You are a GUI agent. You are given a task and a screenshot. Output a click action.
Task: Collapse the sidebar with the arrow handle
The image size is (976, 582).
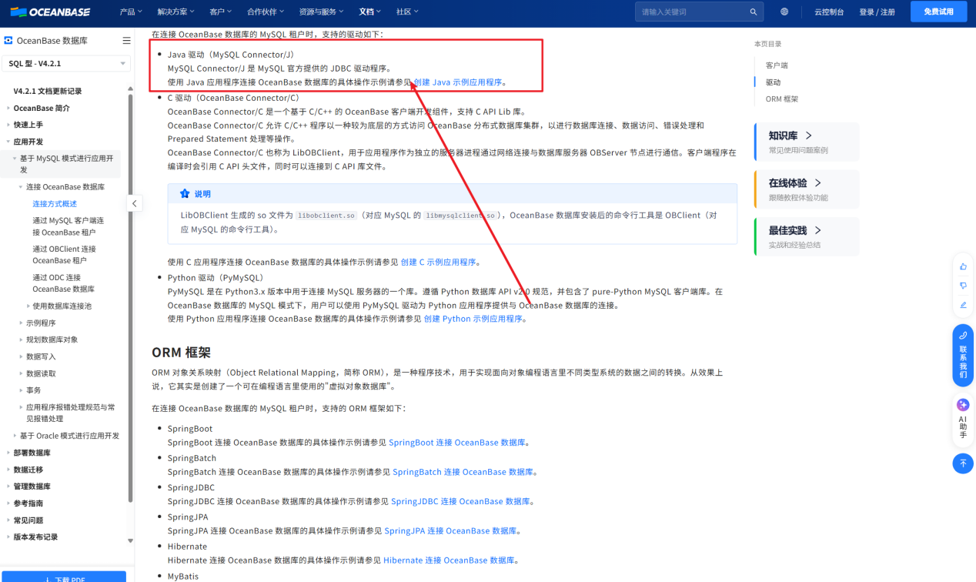tap(134, 203)
